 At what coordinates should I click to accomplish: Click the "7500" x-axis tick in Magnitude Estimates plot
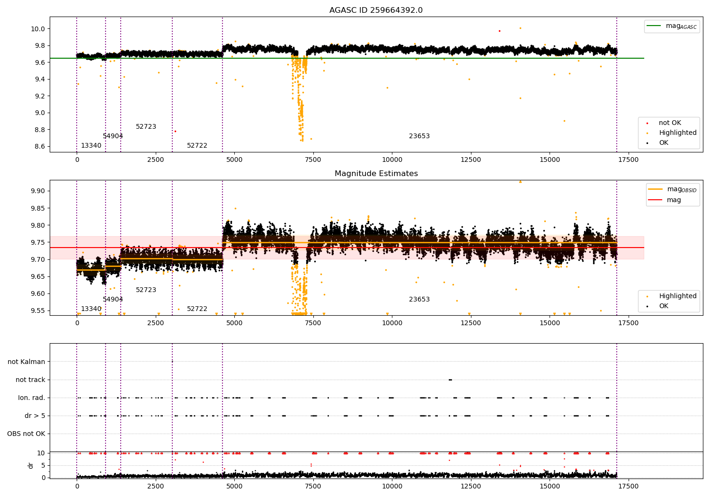coord(313,323)
